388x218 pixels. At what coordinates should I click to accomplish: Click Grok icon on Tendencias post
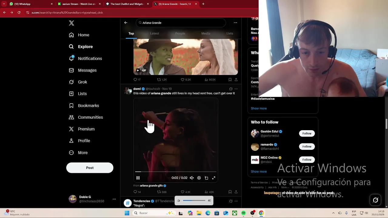(231, 201)
